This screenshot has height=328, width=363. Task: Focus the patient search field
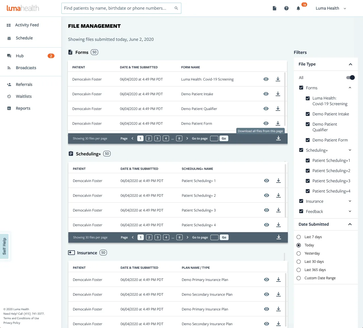click(x=121, y=8)
